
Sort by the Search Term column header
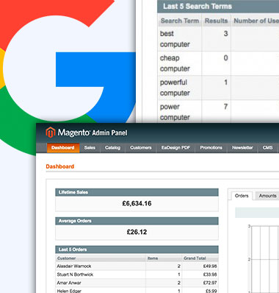pos(180,21)
